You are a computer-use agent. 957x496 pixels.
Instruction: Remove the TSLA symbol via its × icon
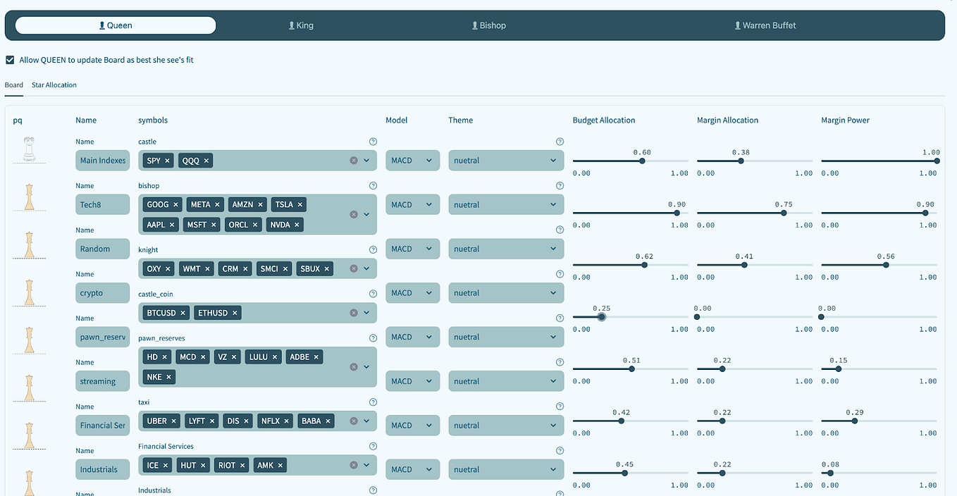pyautogui.click(x=300, y=204)
